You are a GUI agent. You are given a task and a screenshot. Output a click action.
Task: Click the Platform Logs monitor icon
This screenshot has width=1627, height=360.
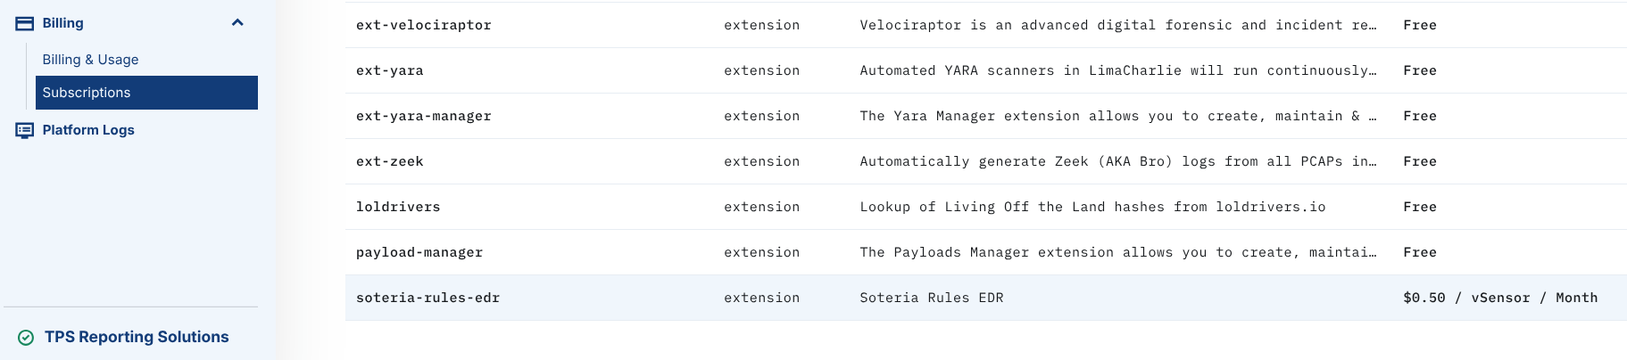click(x=25, y=130)
